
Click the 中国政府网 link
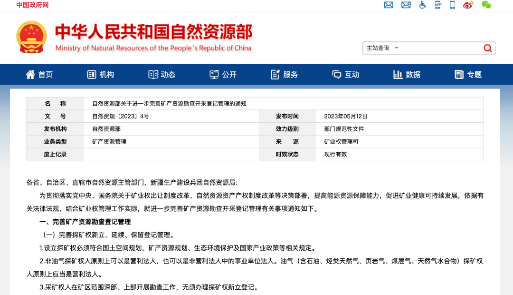(32, 5)
